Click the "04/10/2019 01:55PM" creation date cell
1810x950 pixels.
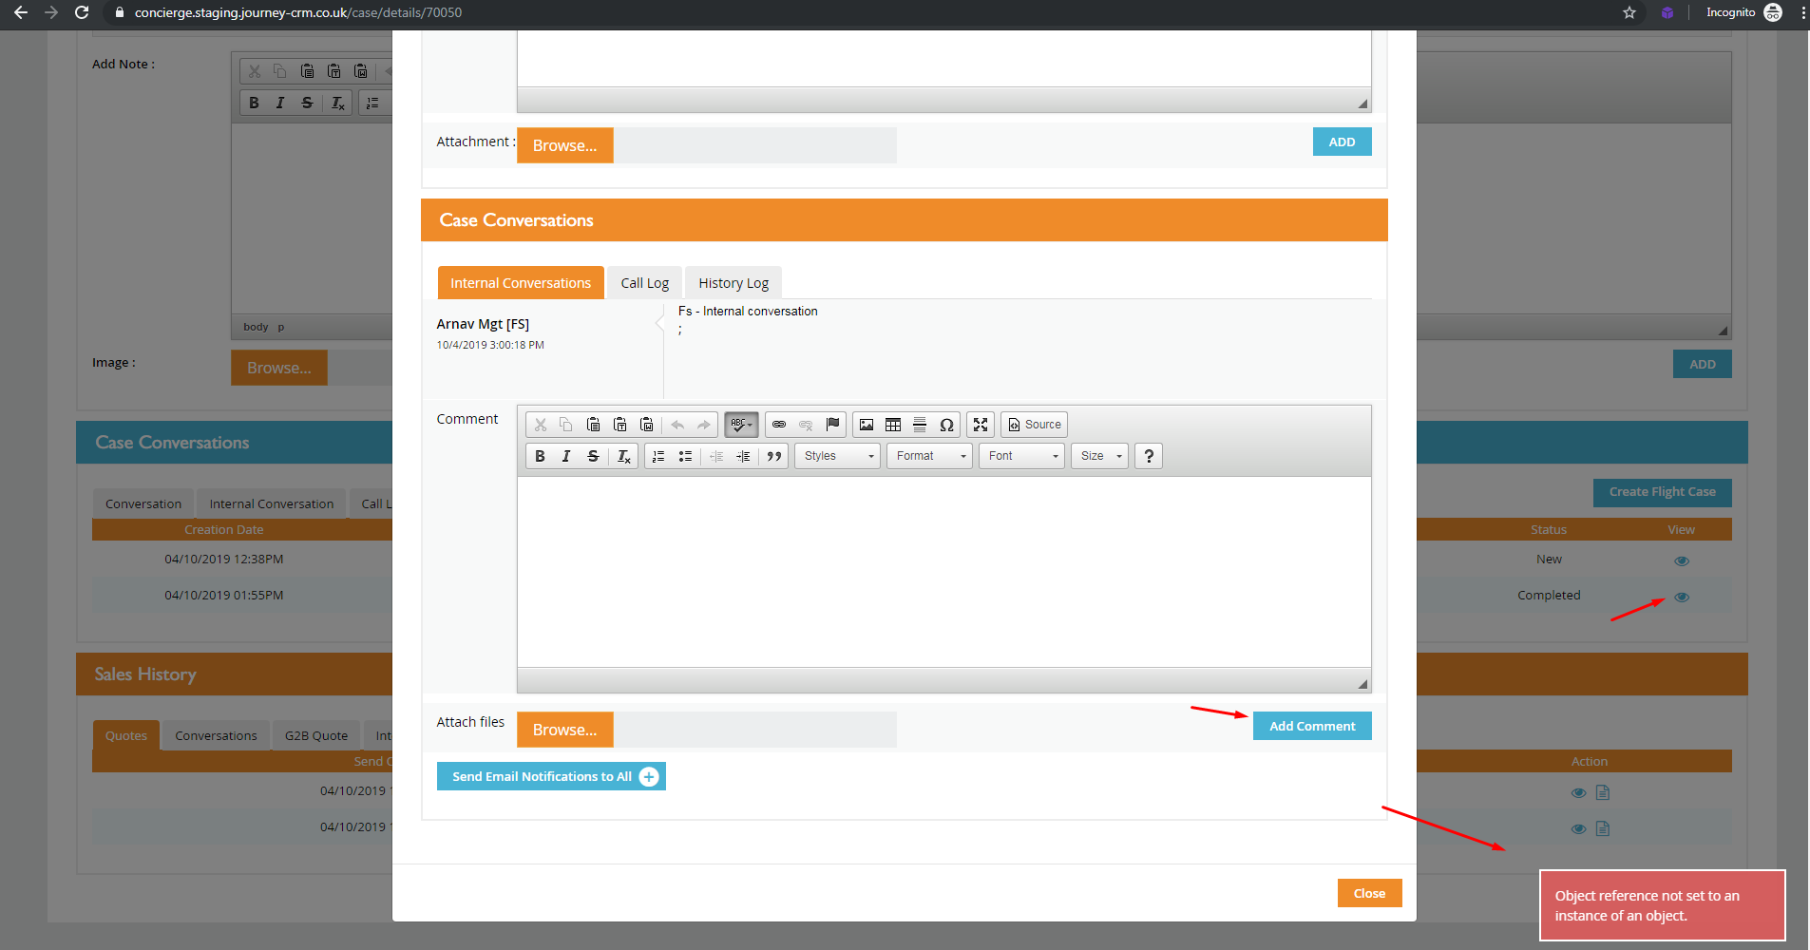tap(224, 595)
